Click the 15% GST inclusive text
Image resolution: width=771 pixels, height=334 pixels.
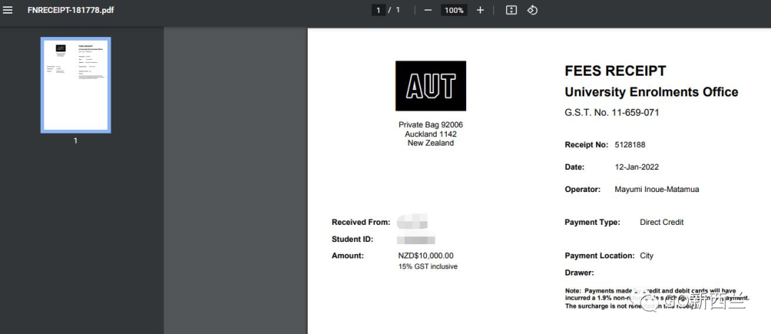428,267
